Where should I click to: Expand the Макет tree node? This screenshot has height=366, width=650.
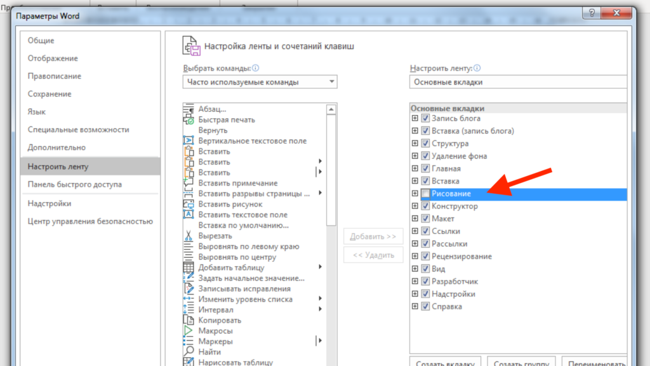pos(415,219)
